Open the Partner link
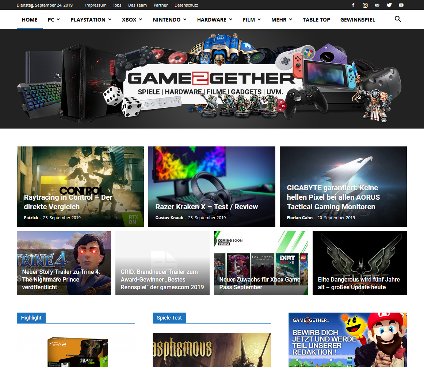The width and height of the screenshot is (424, 367). (x=161, y=5)
